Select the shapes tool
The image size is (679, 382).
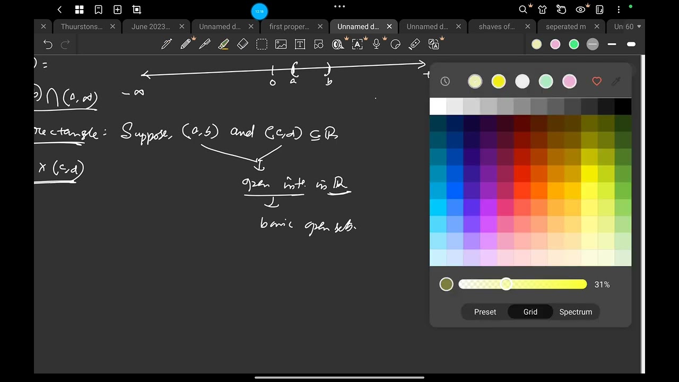point(319,45)
